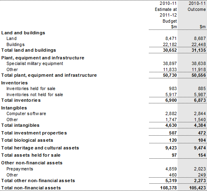The height and width of the screenshot is (191, 207).
Task: Select Buildings outcome value 22,448
Action: point(199,44)
